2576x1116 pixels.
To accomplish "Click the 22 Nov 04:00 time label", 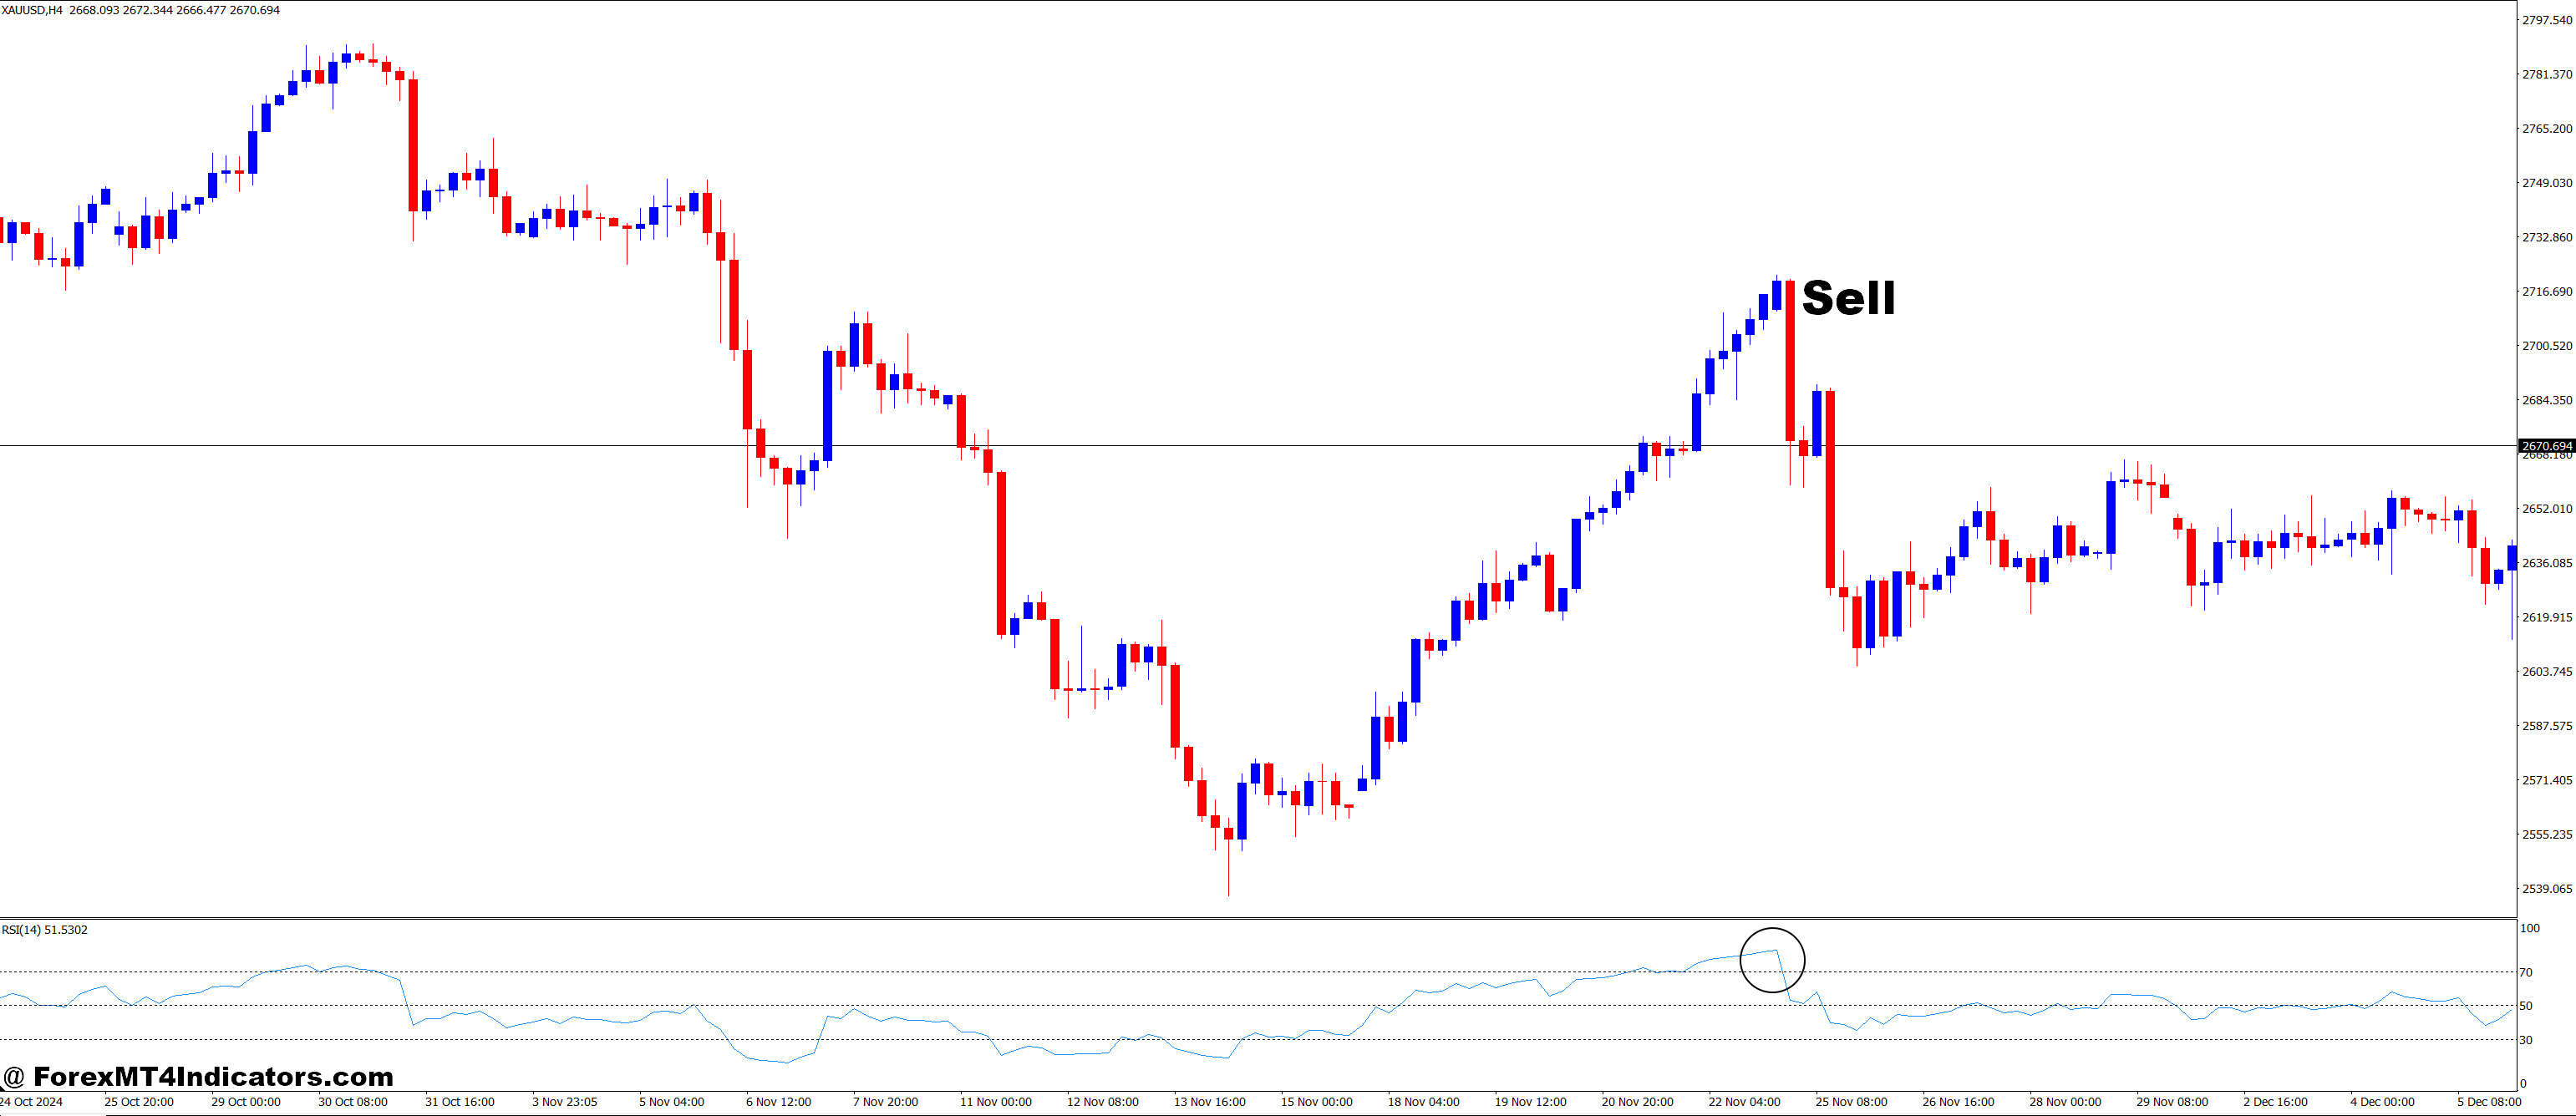I will click(1744, 1101).
